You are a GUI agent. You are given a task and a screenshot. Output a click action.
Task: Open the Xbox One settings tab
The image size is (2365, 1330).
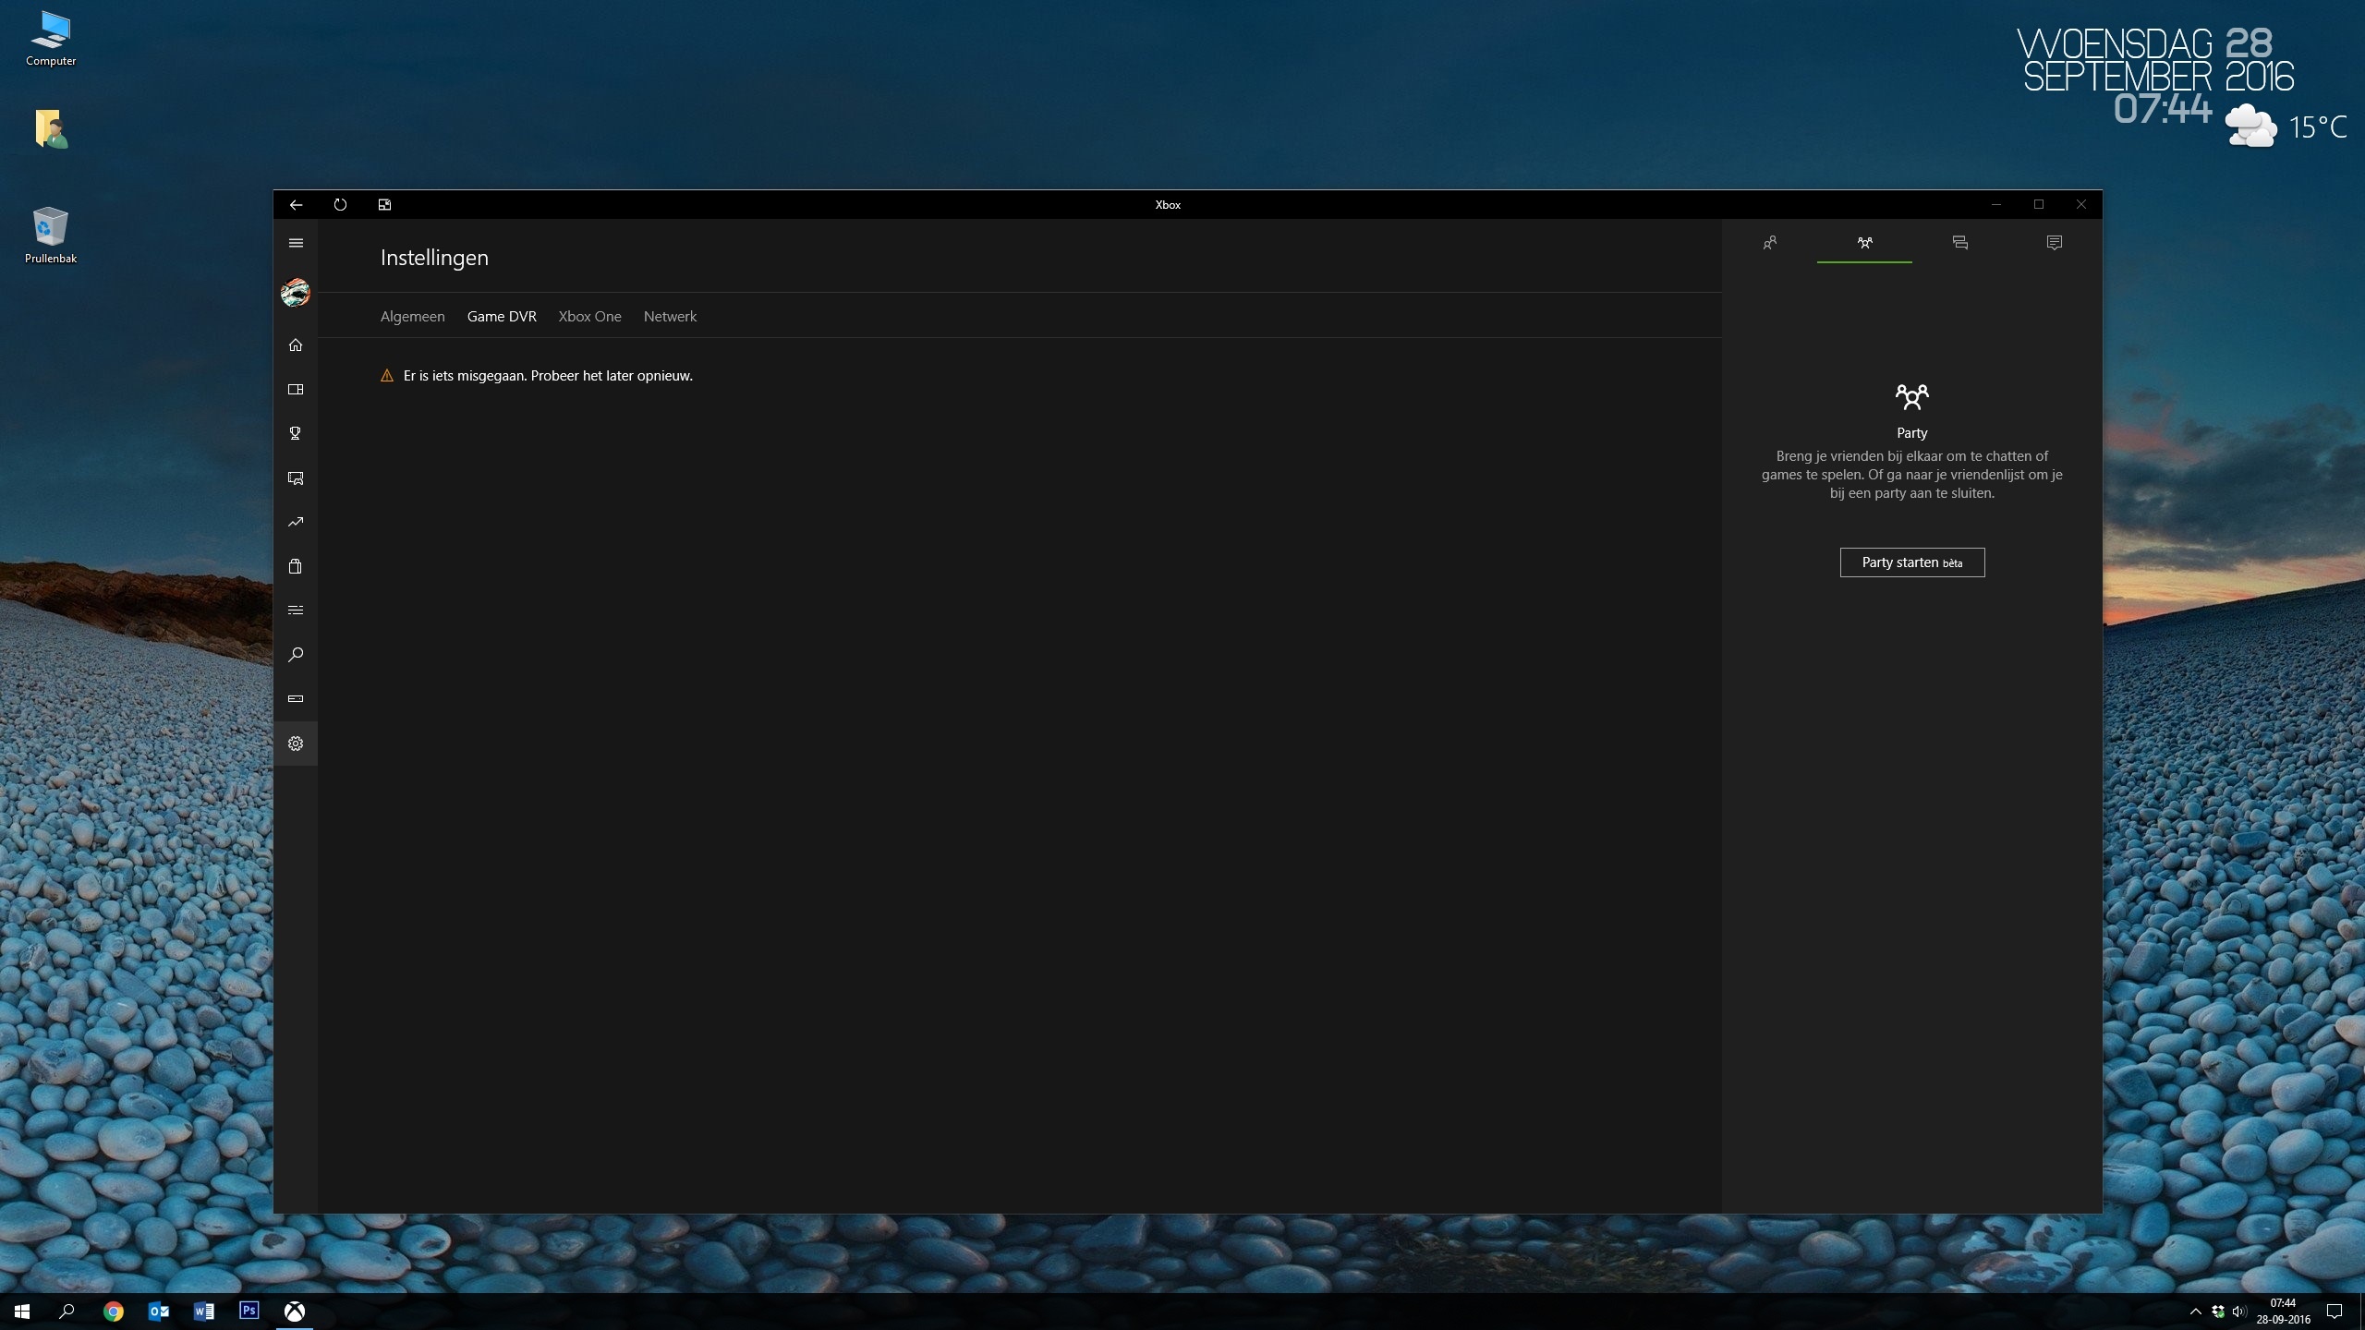pos(590,316)
